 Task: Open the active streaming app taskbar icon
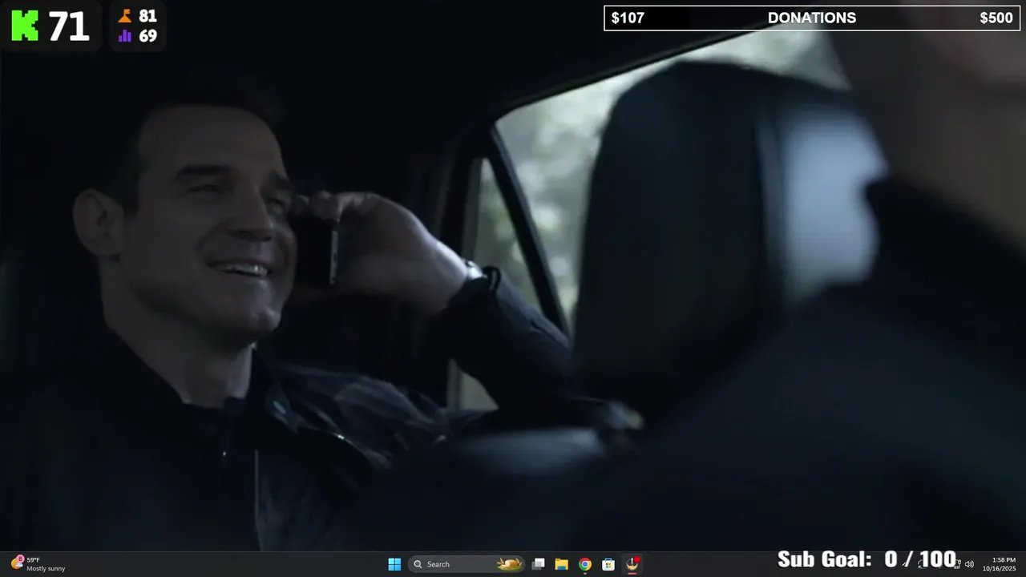[x=632, y=564]
